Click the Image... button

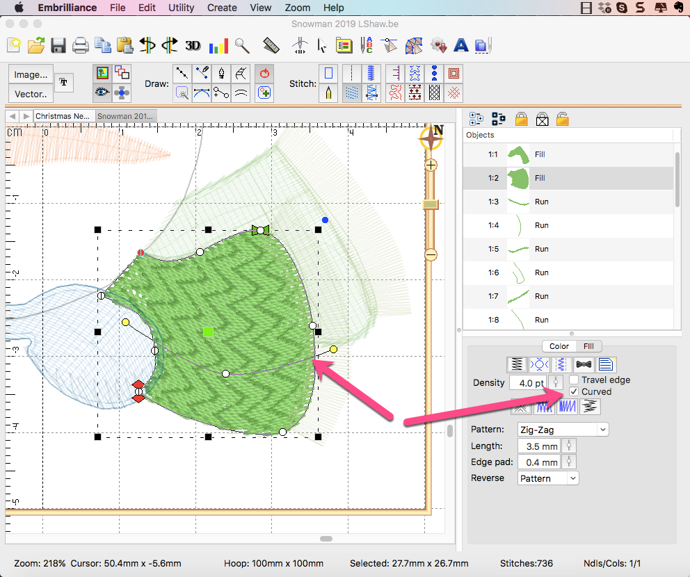point(31,75)
